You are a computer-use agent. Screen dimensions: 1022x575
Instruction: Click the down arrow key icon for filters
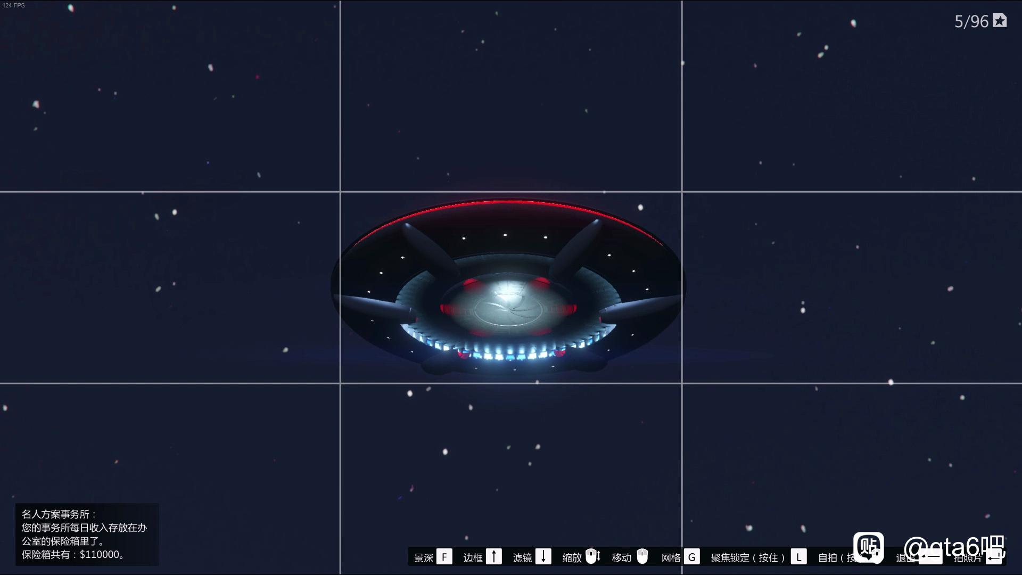pyautogui.click(x=543, y=557)
